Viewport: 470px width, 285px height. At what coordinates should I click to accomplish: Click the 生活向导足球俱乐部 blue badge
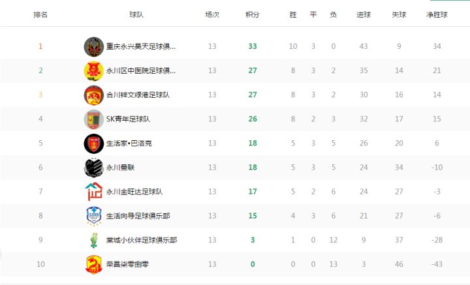93,216
